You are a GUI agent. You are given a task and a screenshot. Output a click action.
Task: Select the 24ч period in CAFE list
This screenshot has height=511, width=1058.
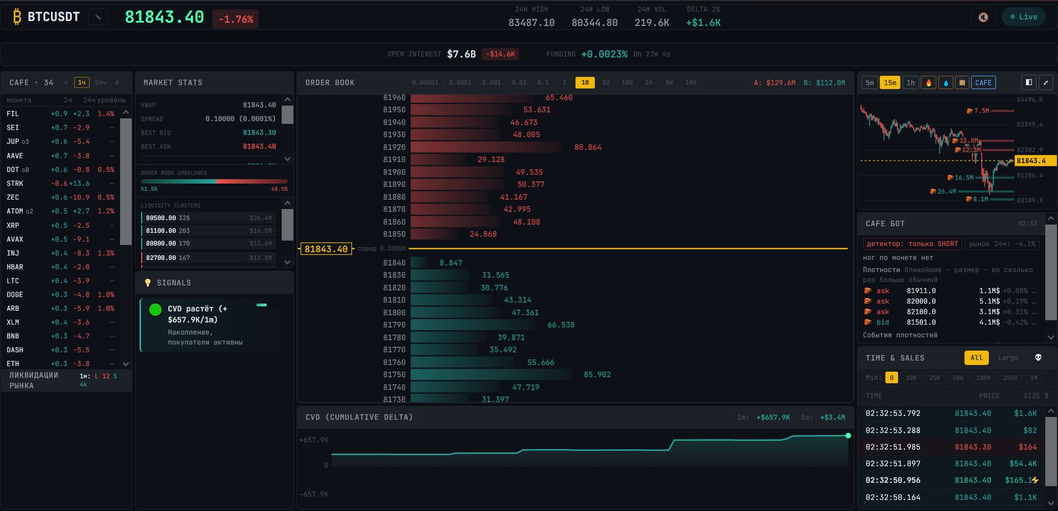point(100,82)
